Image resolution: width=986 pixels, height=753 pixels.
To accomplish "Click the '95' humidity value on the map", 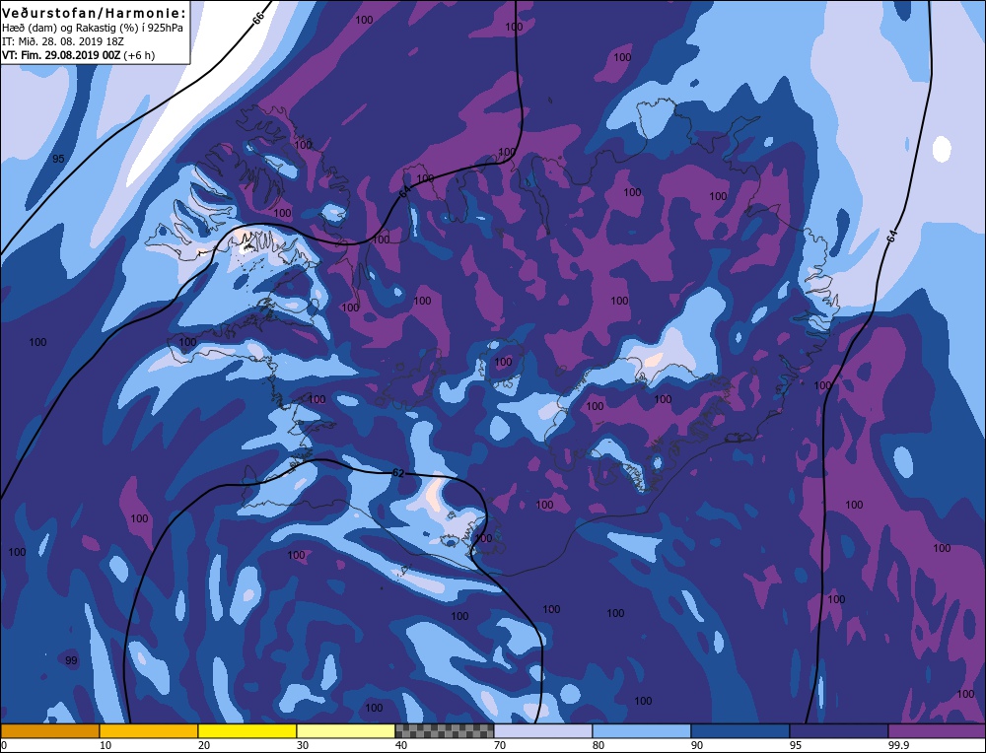I will click(58, 159).
